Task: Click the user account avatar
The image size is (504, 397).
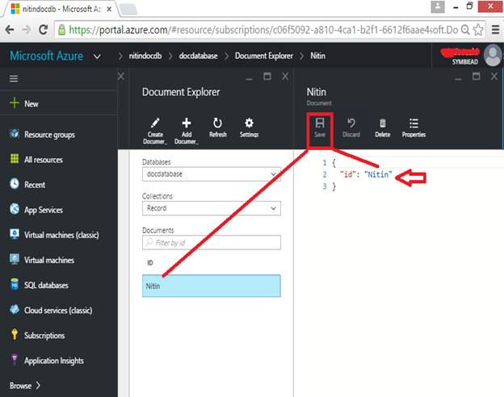Action: (x=493, y=55)
